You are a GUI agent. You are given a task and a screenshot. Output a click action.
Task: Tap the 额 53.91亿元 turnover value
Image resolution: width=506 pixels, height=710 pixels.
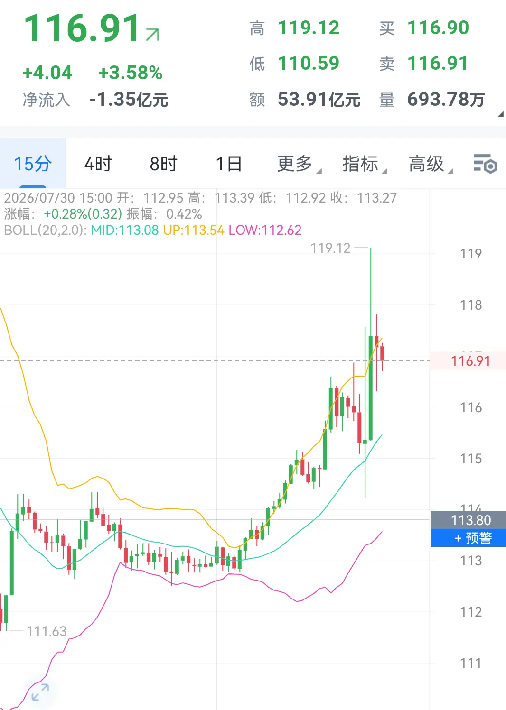click(319, 100)
